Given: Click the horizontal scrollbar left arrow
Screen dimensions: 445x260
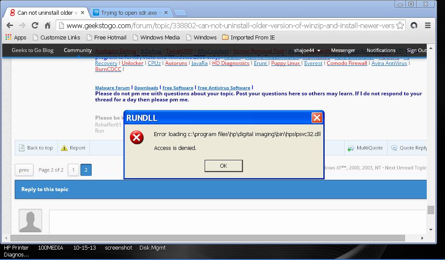Looking at the screenshot, I should click(6, 238).
